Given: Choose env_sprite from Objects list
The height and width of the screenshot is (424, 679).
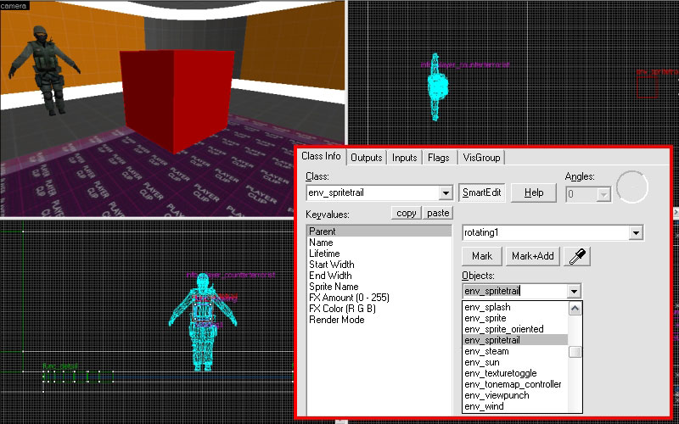Looking at the screenshot, I should pyautogui.click(x=515, y=318).
